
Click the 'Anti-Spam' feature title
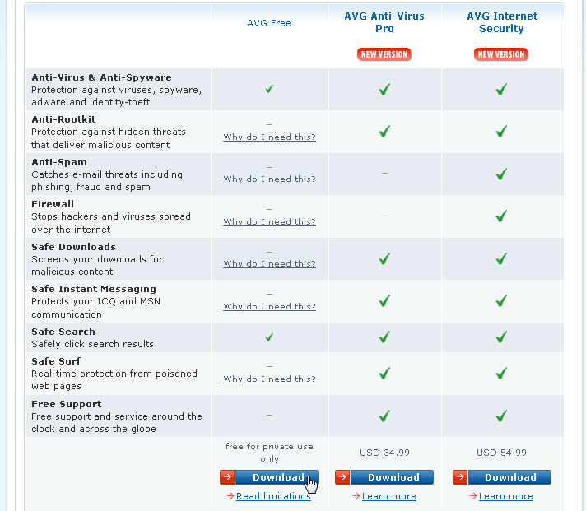coord(59,162)
